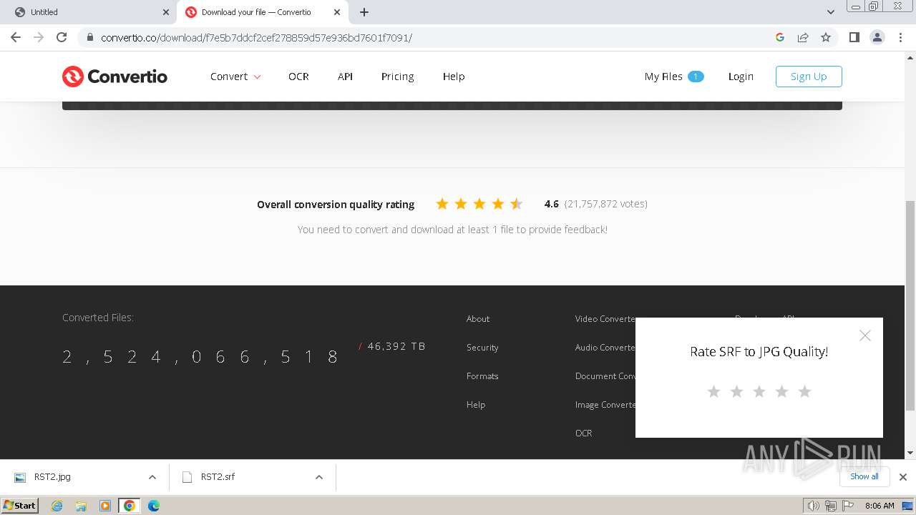Viewport: 916px width, 515px height.
Task: Open Video Converter footer link
Action: pyautogui.click(x=605, y=319)
